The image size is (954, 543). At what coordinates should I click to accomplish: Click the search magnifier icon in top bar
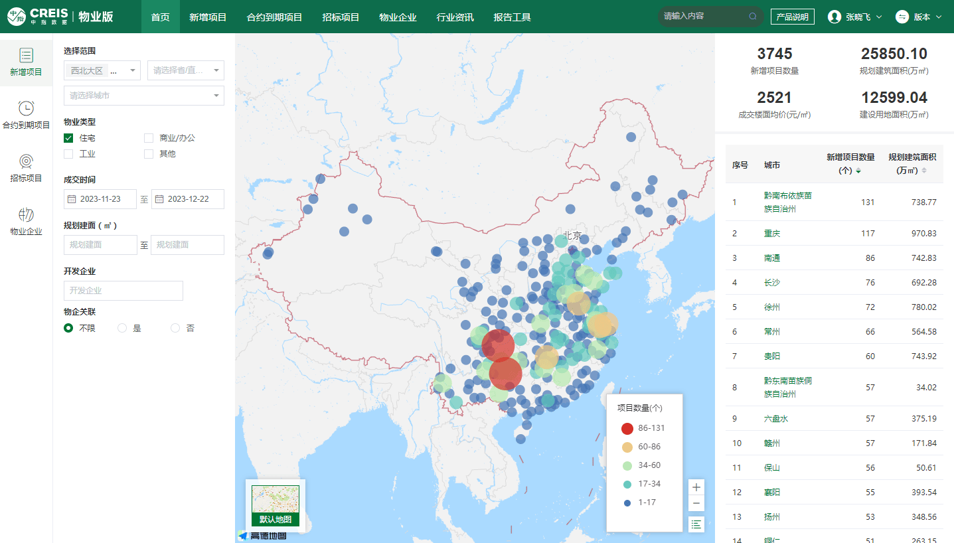pos(753,17)
